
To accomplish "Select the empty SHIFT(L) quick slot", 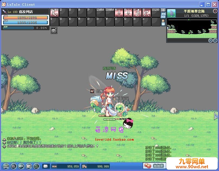I will point(110,13).
